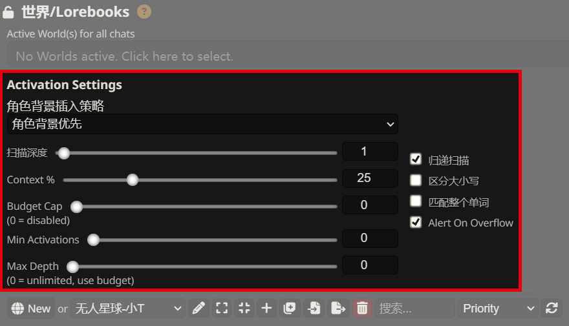Uncheck Alert On Overflow

click(416, 223)
